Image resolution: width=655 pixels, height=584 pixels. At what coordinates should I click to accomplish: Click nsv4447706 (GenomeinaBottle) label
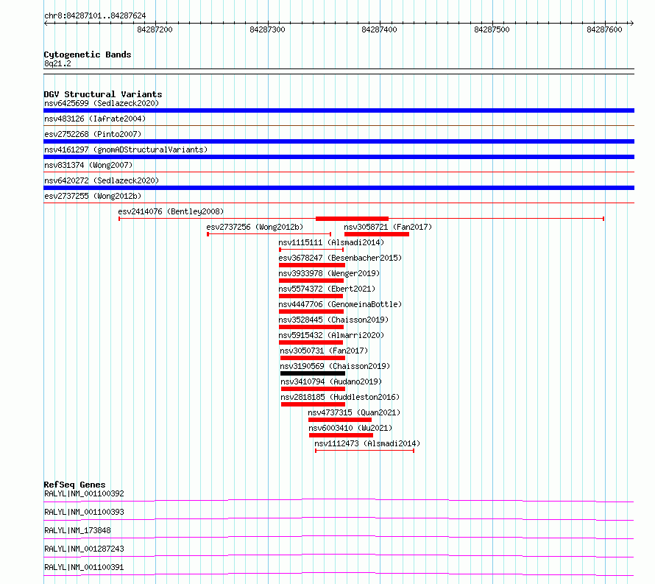[x=340, y=304]
